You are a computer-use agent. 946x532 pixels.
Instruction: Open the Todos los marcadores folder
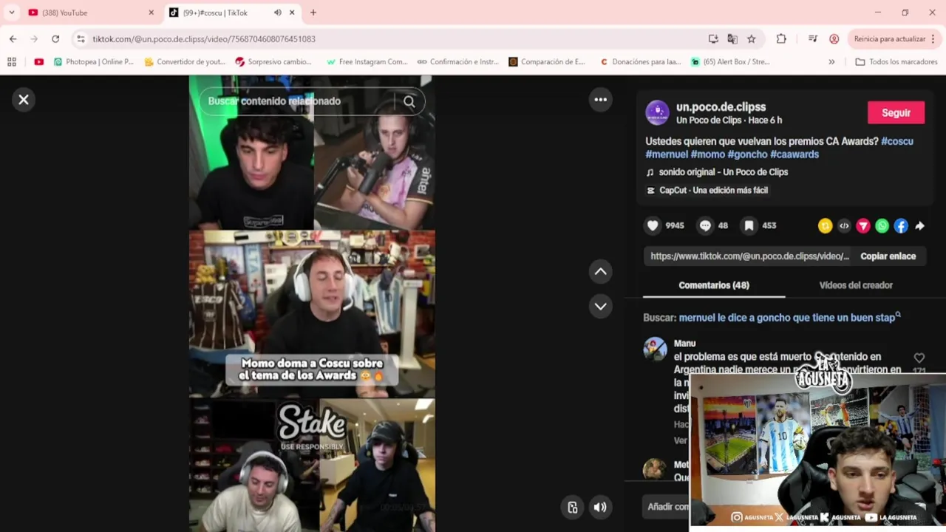896,62
